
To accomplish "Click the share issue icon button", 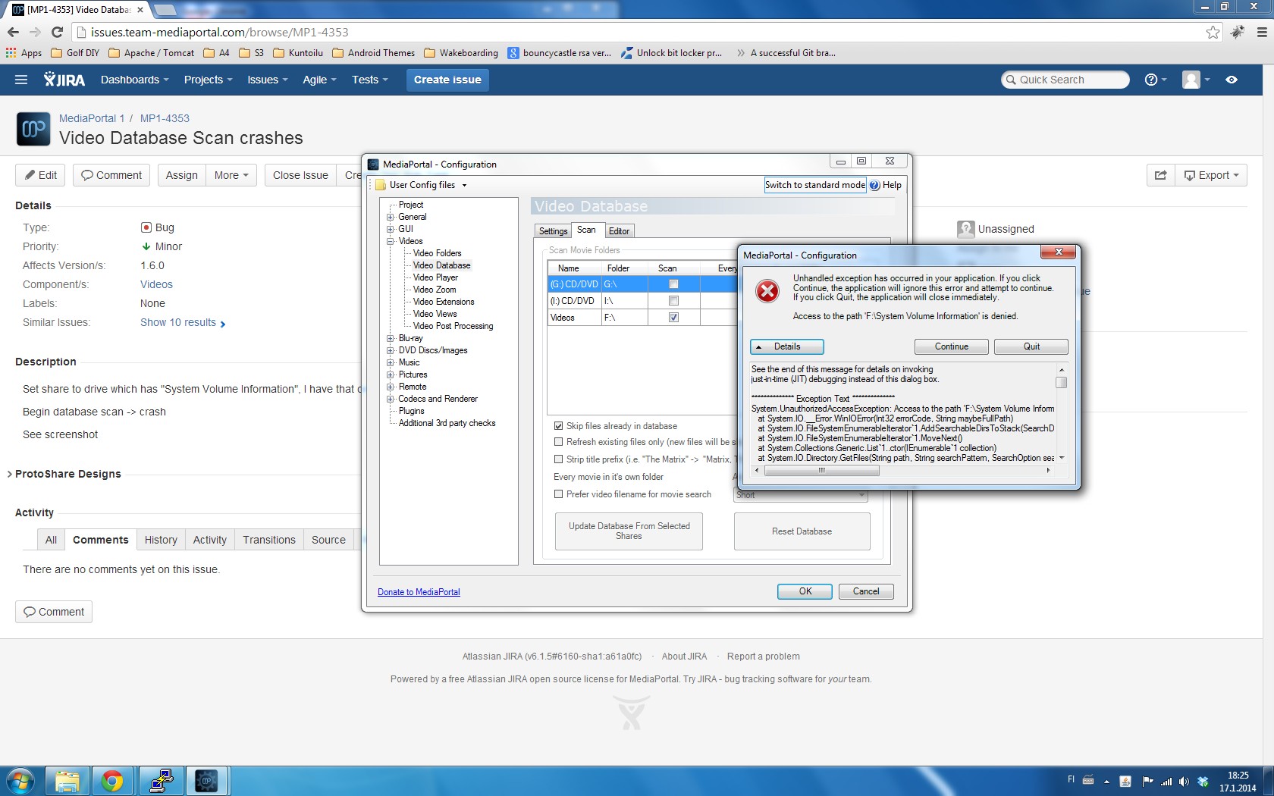I will click(1160, 175).
